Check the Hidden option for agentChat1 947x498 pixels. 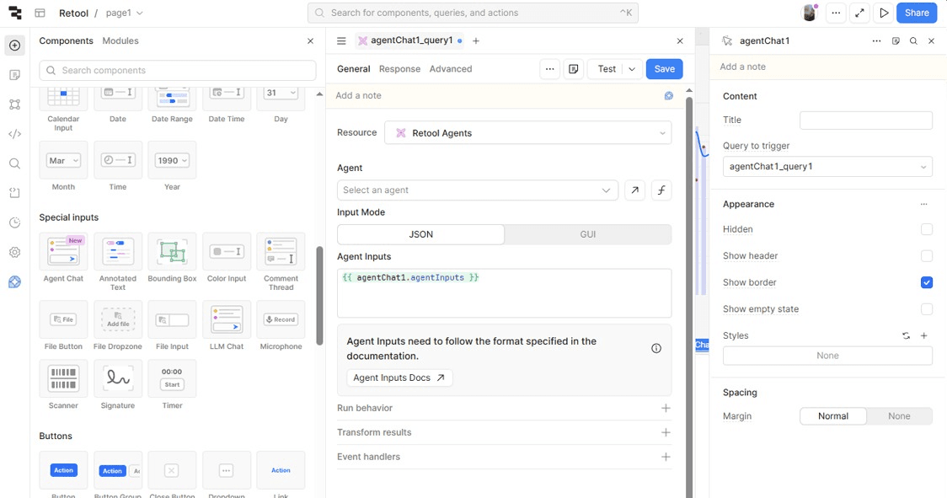coord(927,228)
